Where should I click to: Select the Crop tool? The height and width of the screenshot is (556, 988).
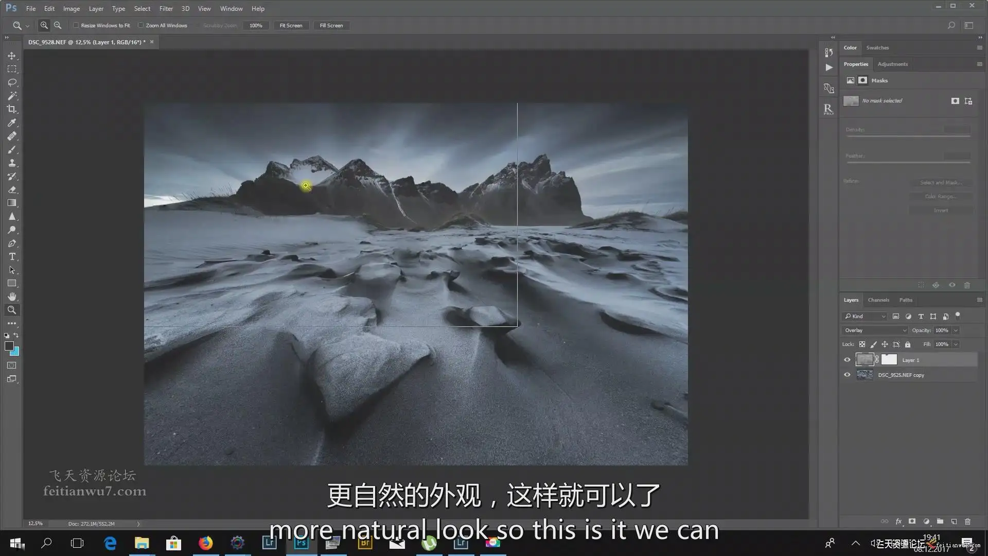(x=12, y=109)
